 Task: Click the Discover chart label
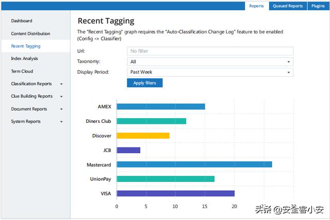tap(102, 136)
